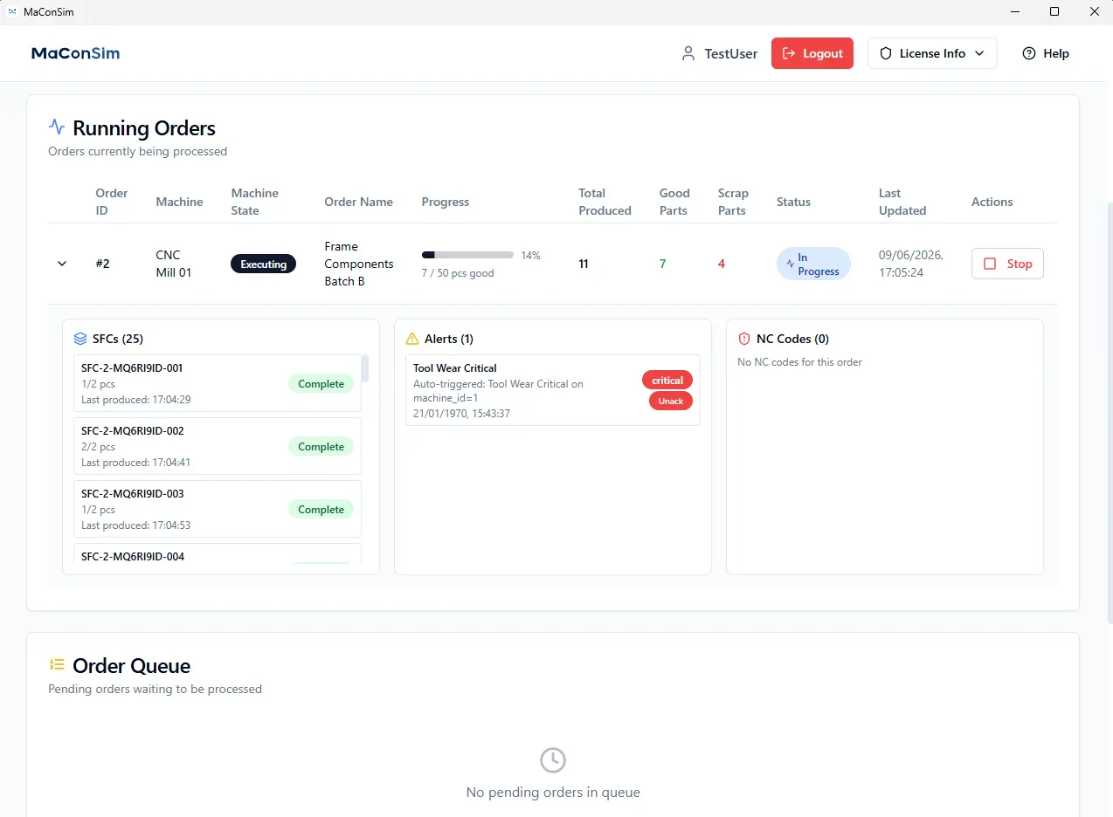
Task: Click Complete badge for SFC-2-MQ6RI9ID-003
Action: pos(321,509)
